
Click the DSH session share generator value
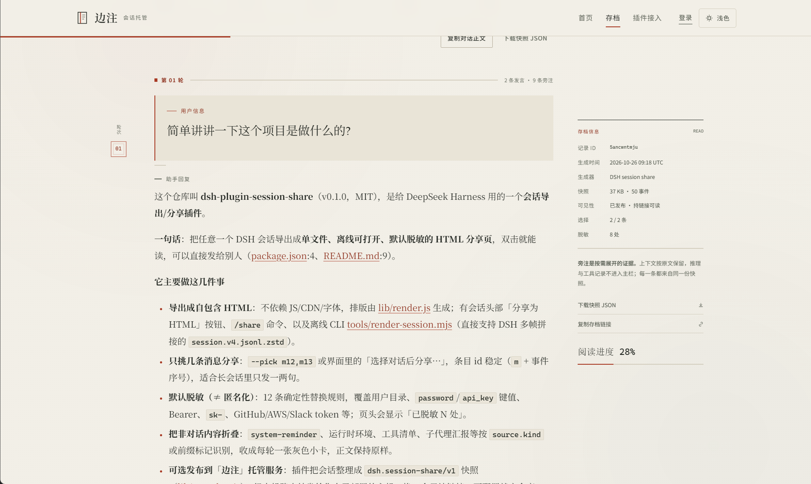[632, 177]
